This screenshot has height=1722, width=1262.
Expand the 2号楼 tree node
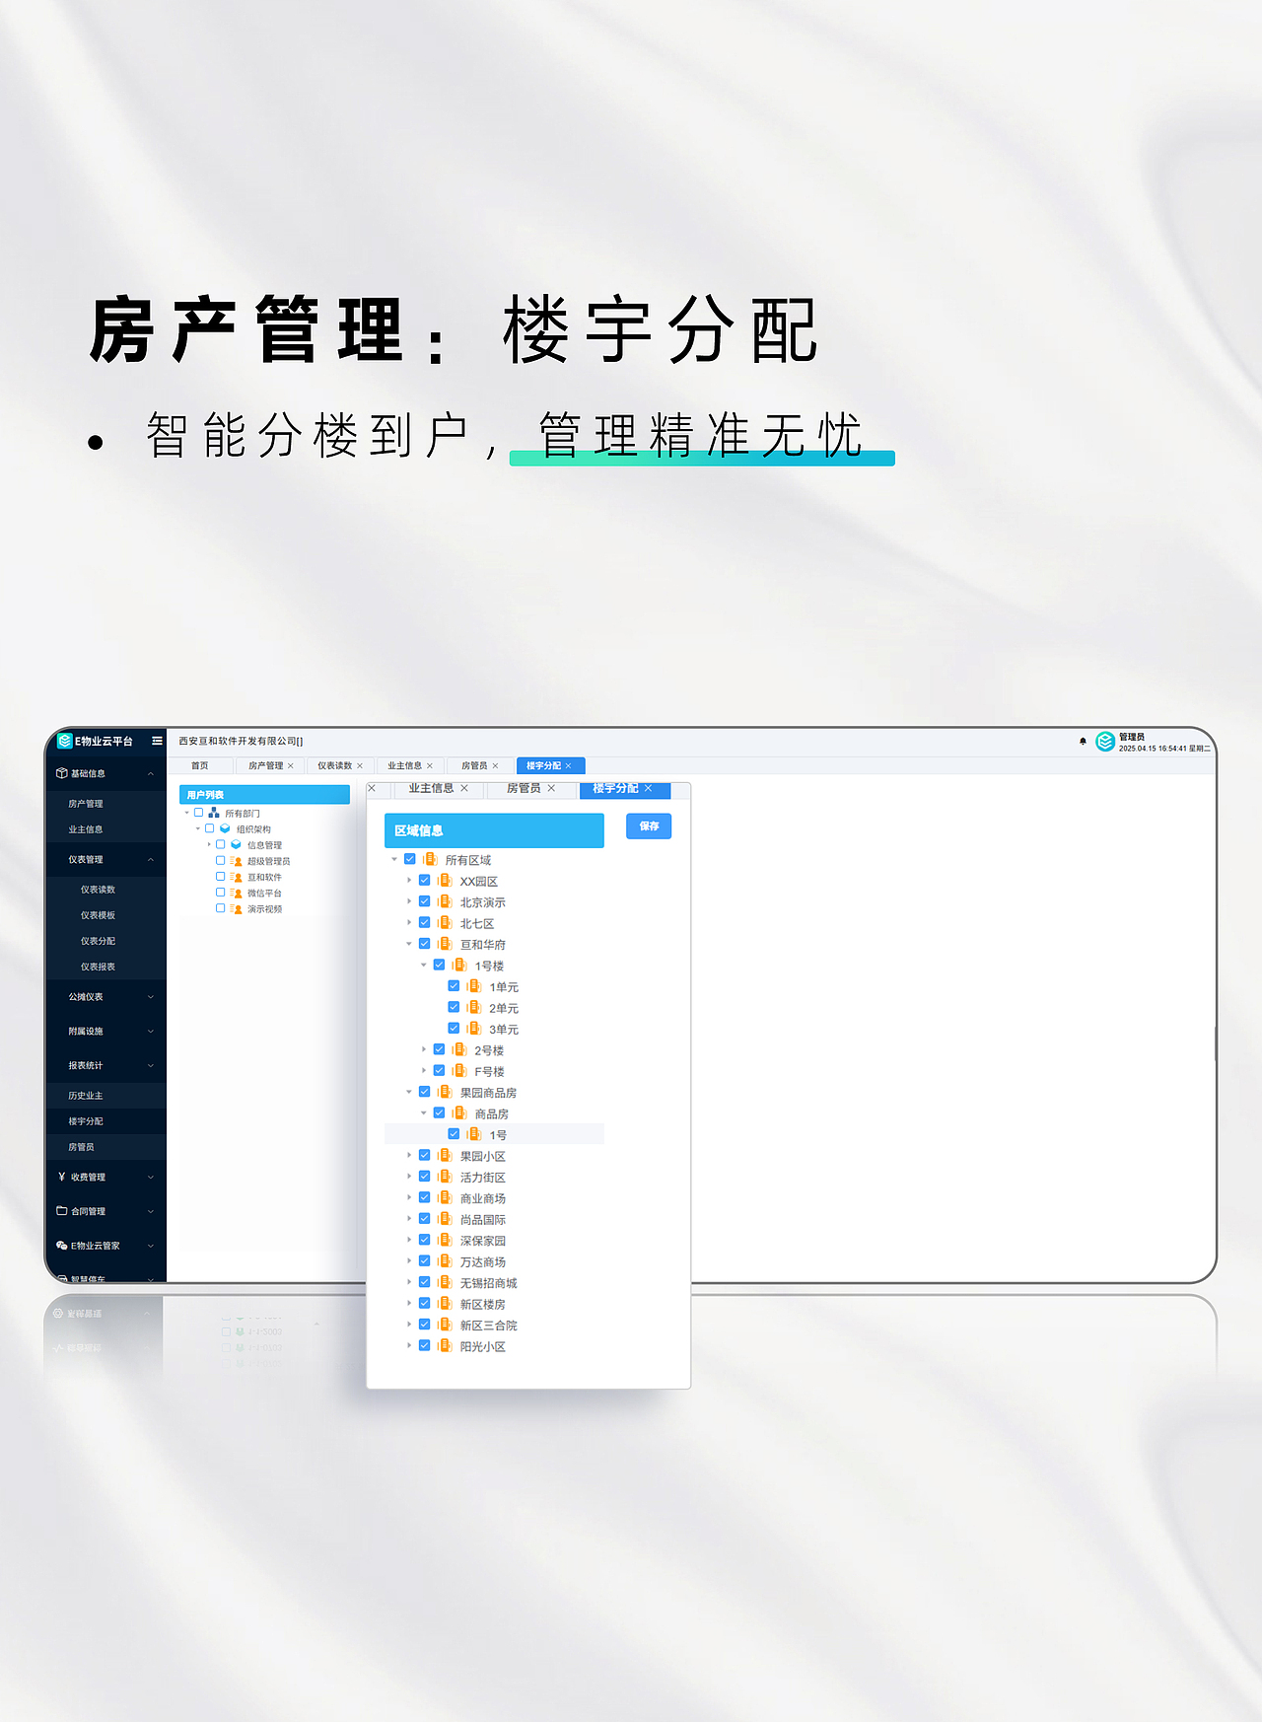point(424,1049)
